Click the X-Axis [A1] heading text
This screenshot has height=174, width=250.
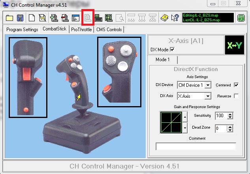coord(186,41)
